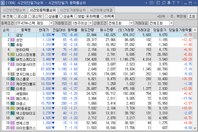198x132 pixels.
Task: Select the 버킷스튜디오 stock row
Action: click(26, 59)
